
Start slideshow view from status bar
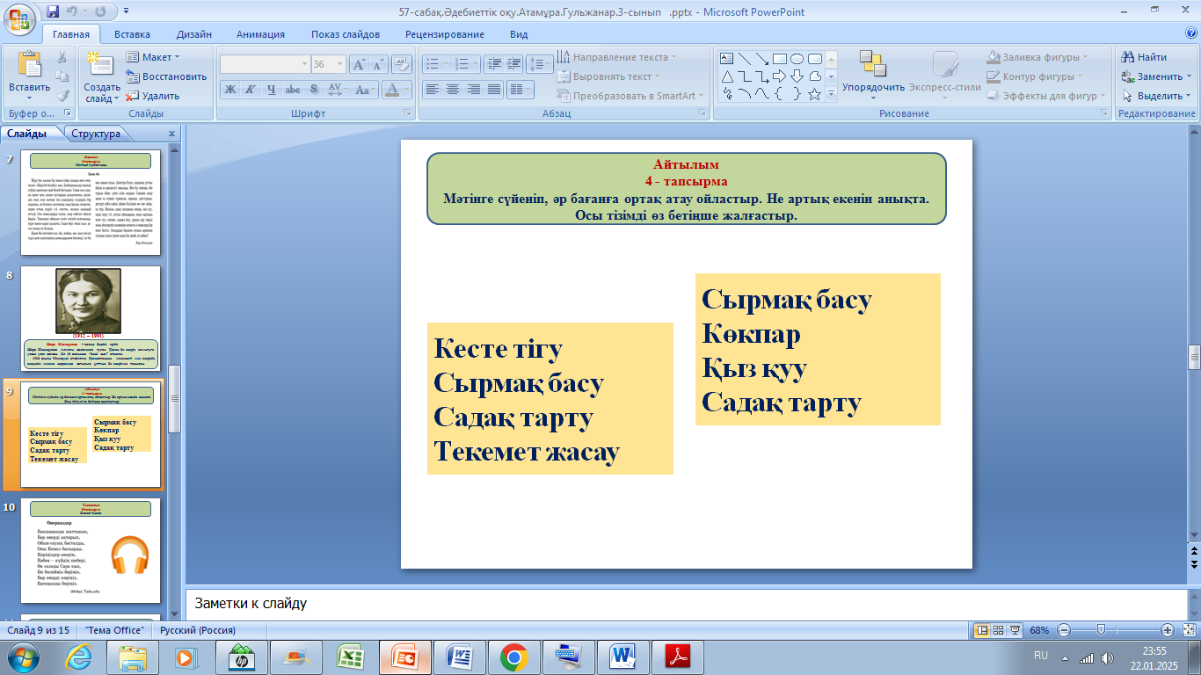pos(1015,630)
